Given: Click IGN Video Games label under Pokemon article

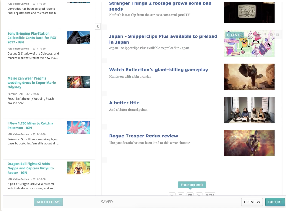Looking at the screenshot, I should tap(18, 134).
